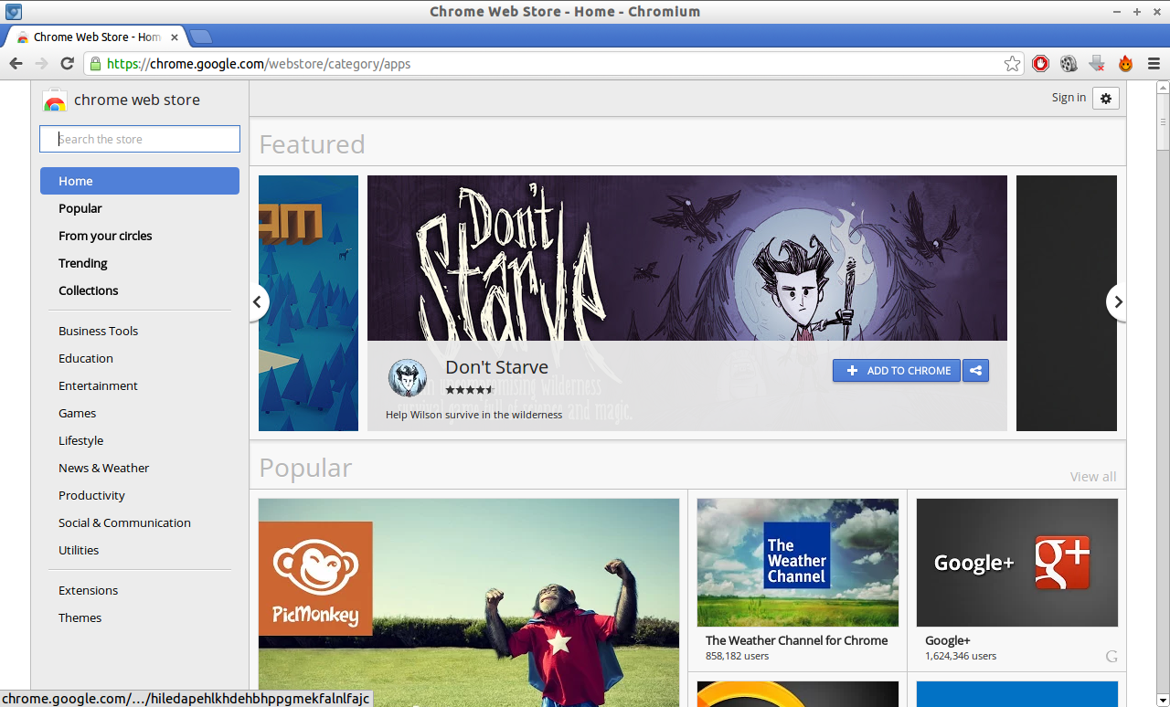Browse the News & Weather category
1170x707 pixels.
104,468
